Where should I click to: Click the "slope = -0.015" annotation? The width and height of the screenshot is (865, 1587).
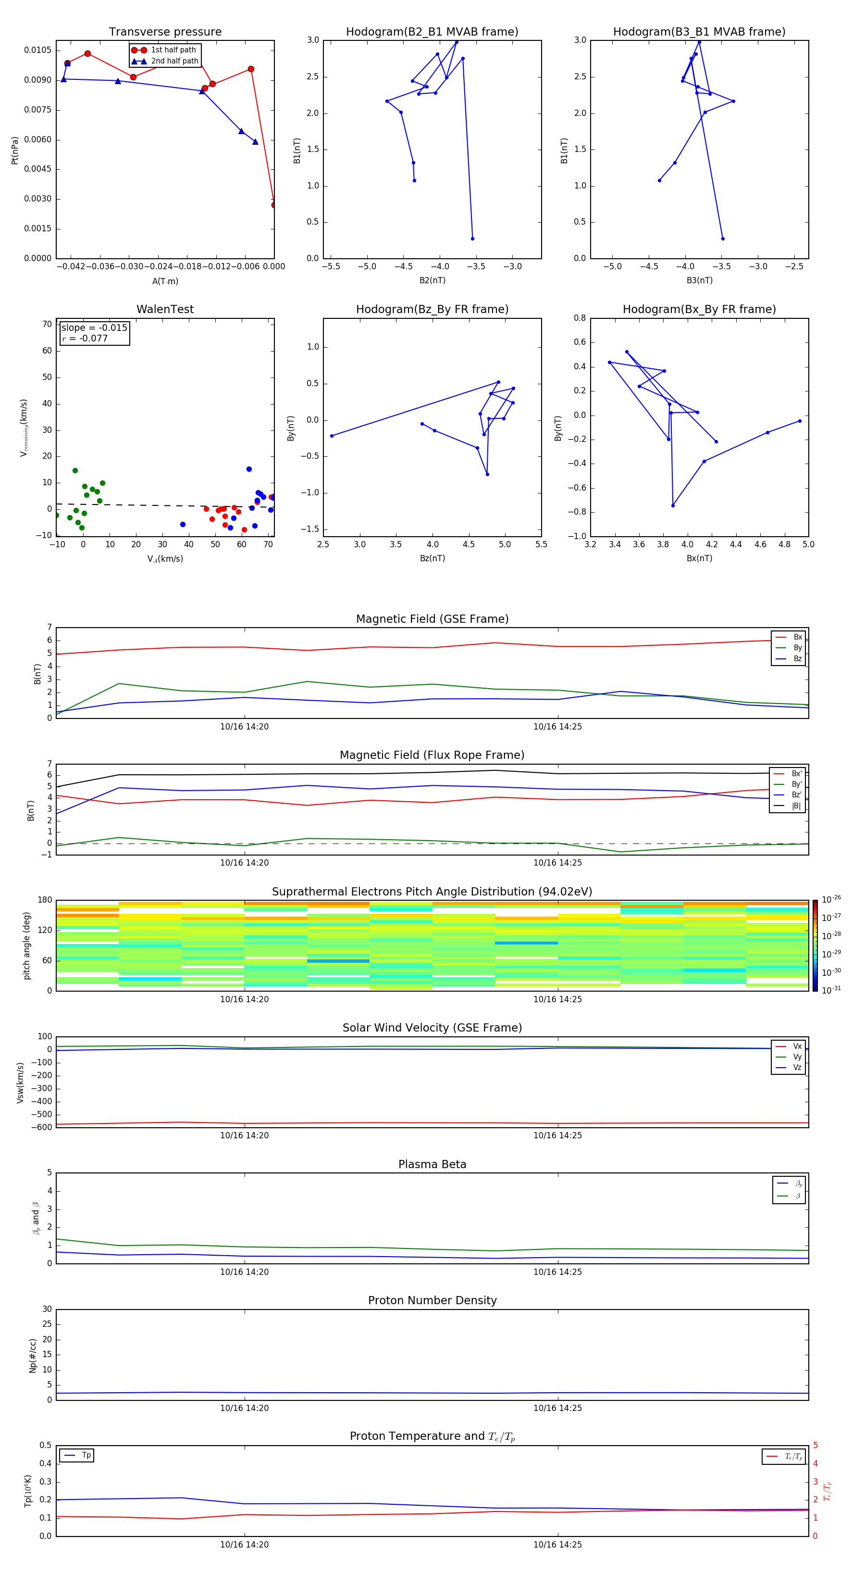tap(94, 328)
